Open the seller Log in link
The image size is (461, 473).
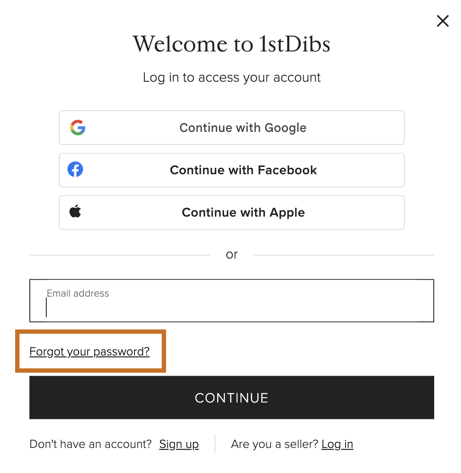[337, 444]
